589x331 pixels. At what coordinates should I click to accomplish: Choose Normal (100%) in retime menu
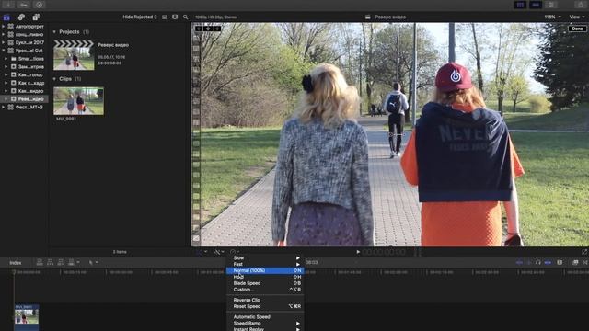(265, 270)
